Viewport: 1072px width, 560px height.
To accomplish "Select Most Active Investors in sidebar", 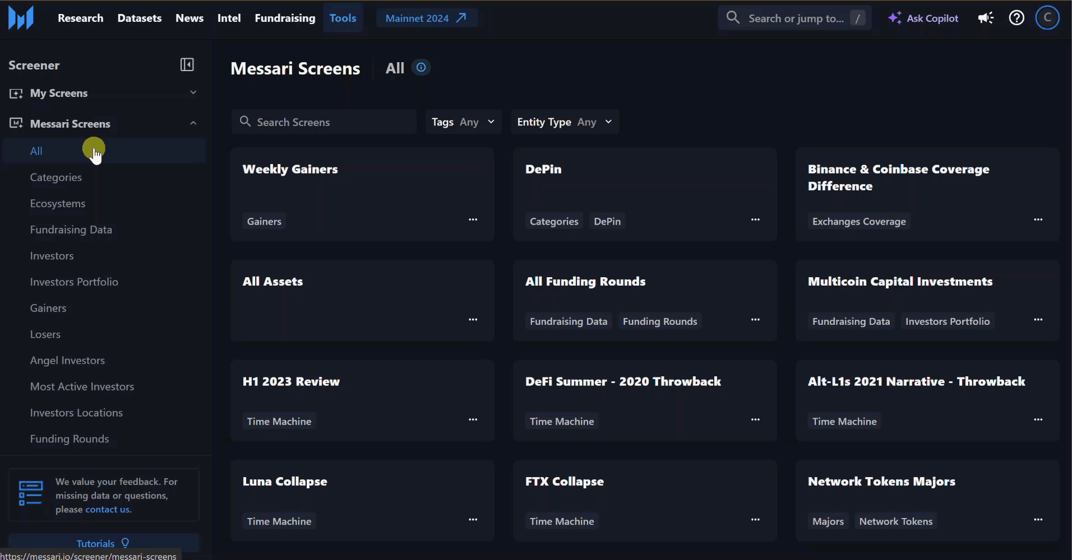I will point(82,387).
